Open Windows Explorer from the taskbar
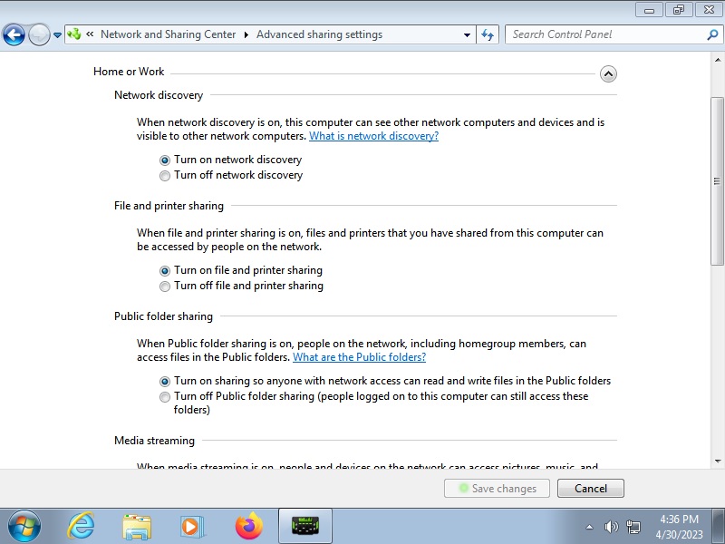The width and height of the screenshot is (725, 544). 137,527
